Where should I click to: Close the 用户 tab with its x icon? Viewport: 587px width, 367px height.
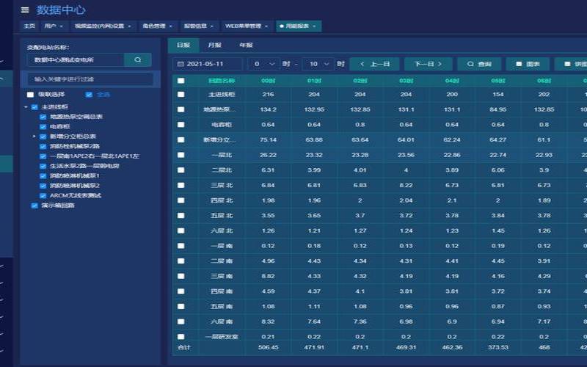(60, 26)
